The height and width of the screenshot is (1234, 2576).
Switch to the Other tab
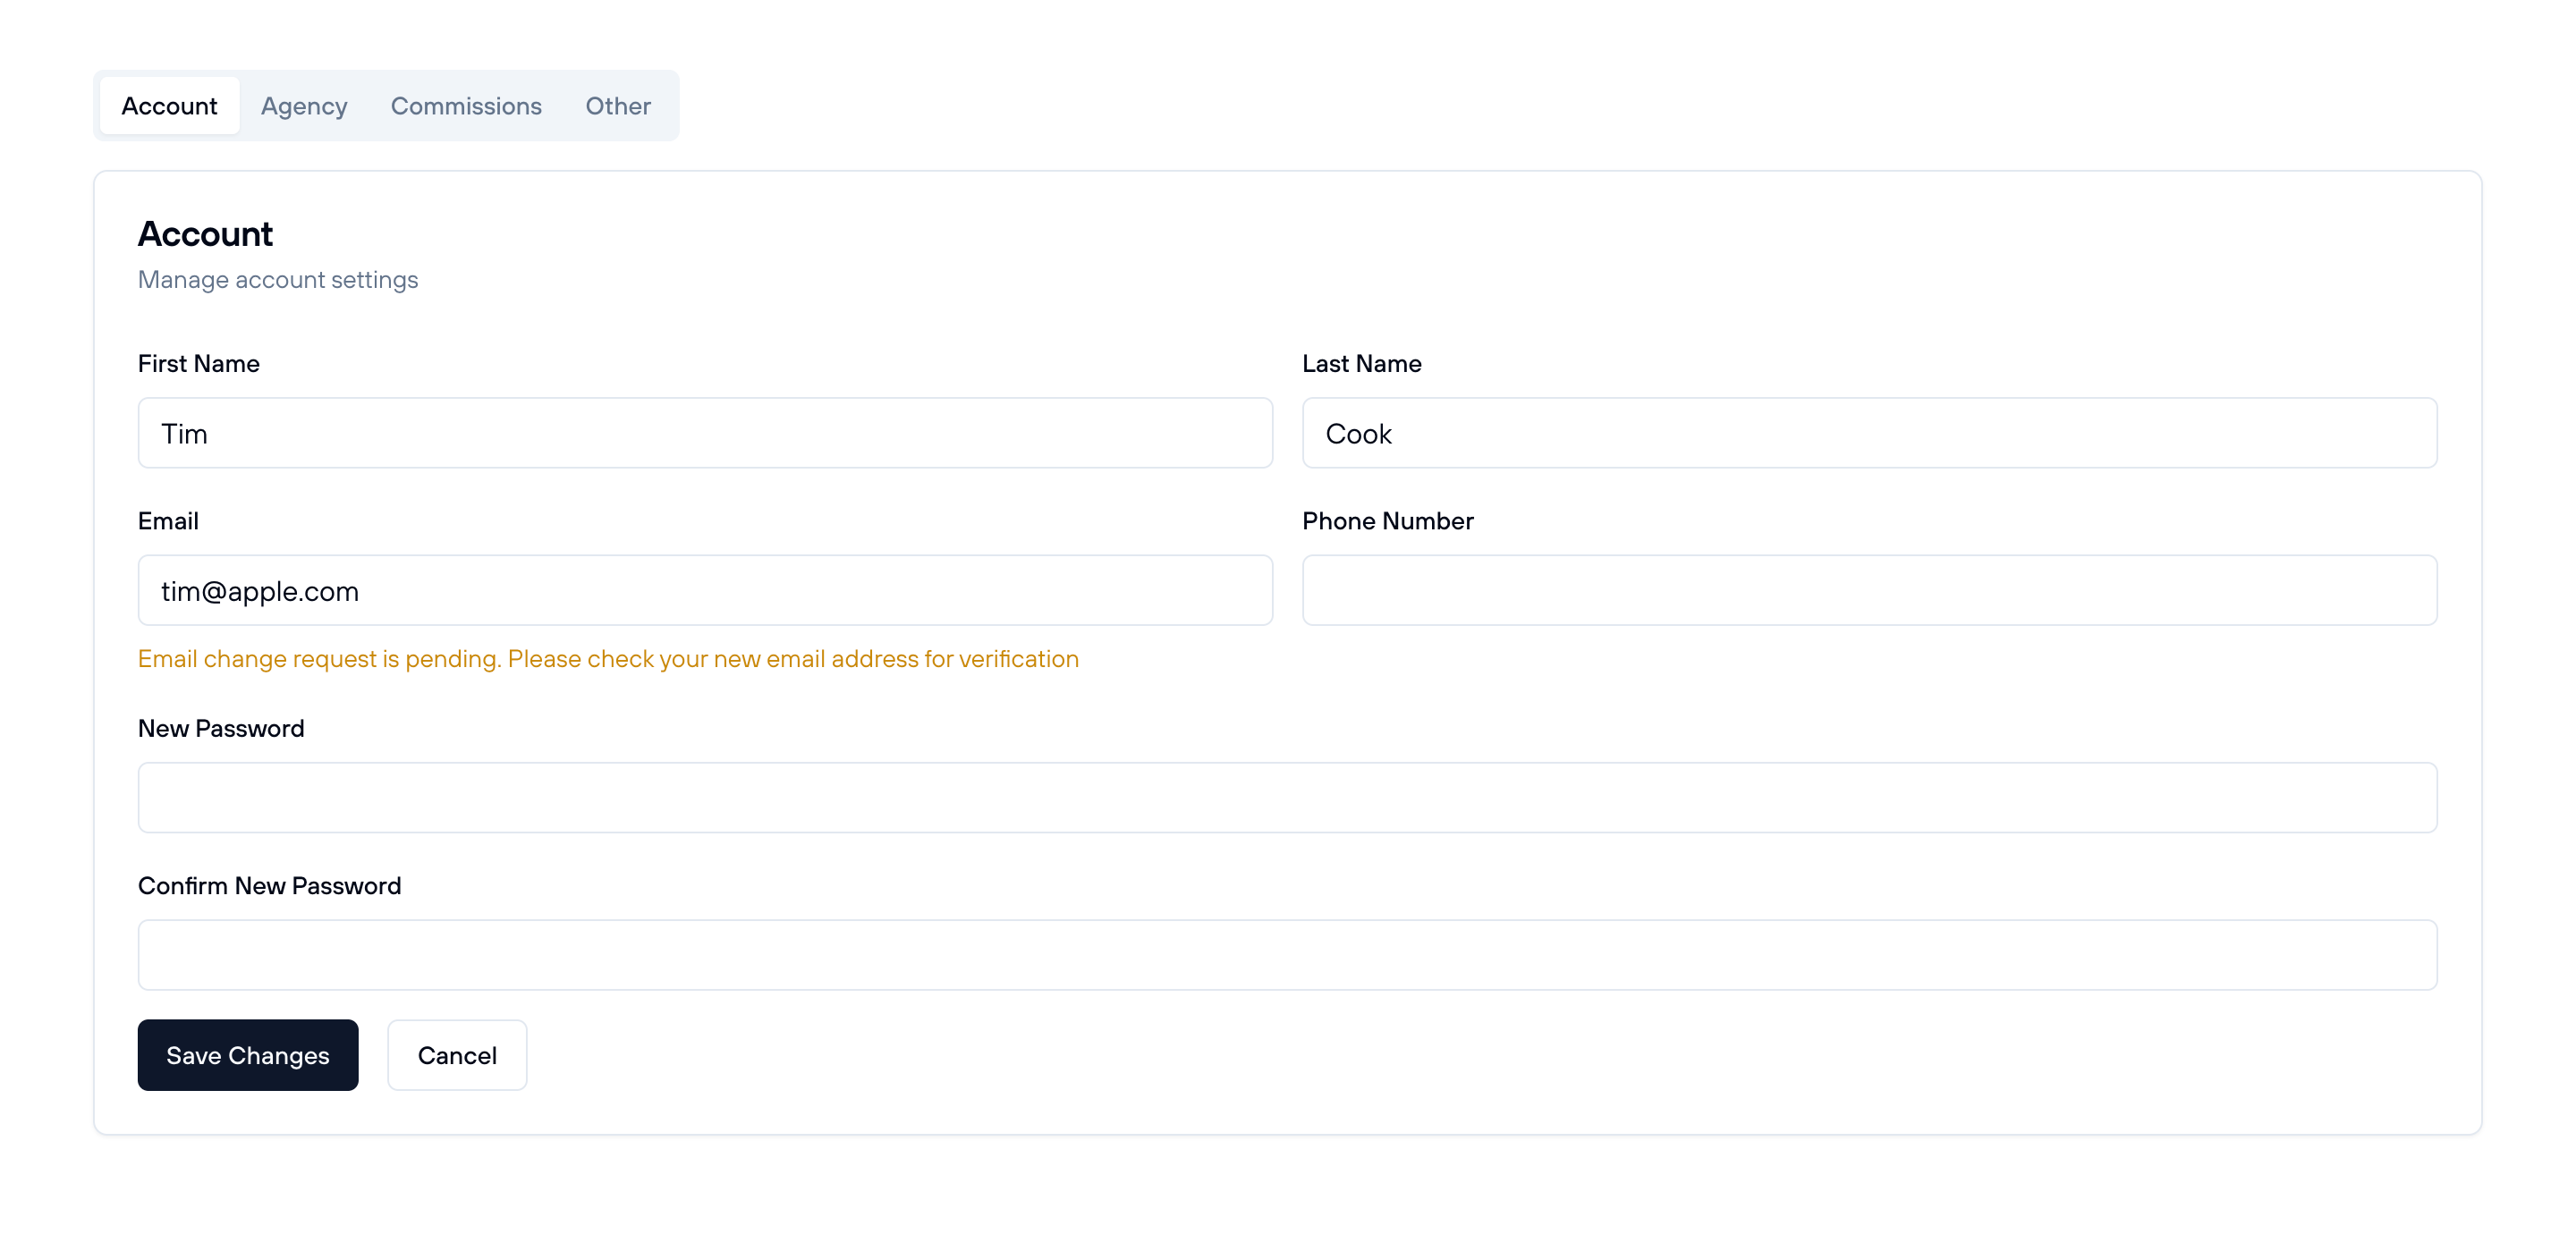(617, 105)
